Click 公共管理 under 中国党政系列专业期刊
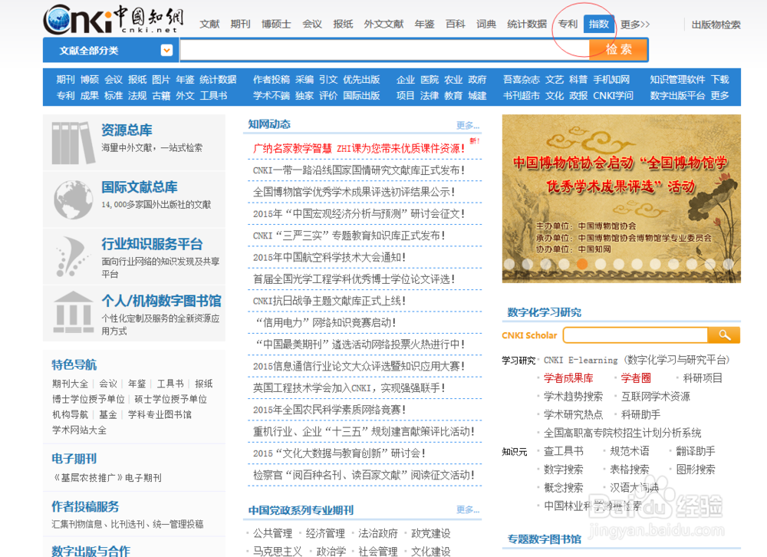The image size is (767, 557). pyautogui.click(x=273, y=533)
